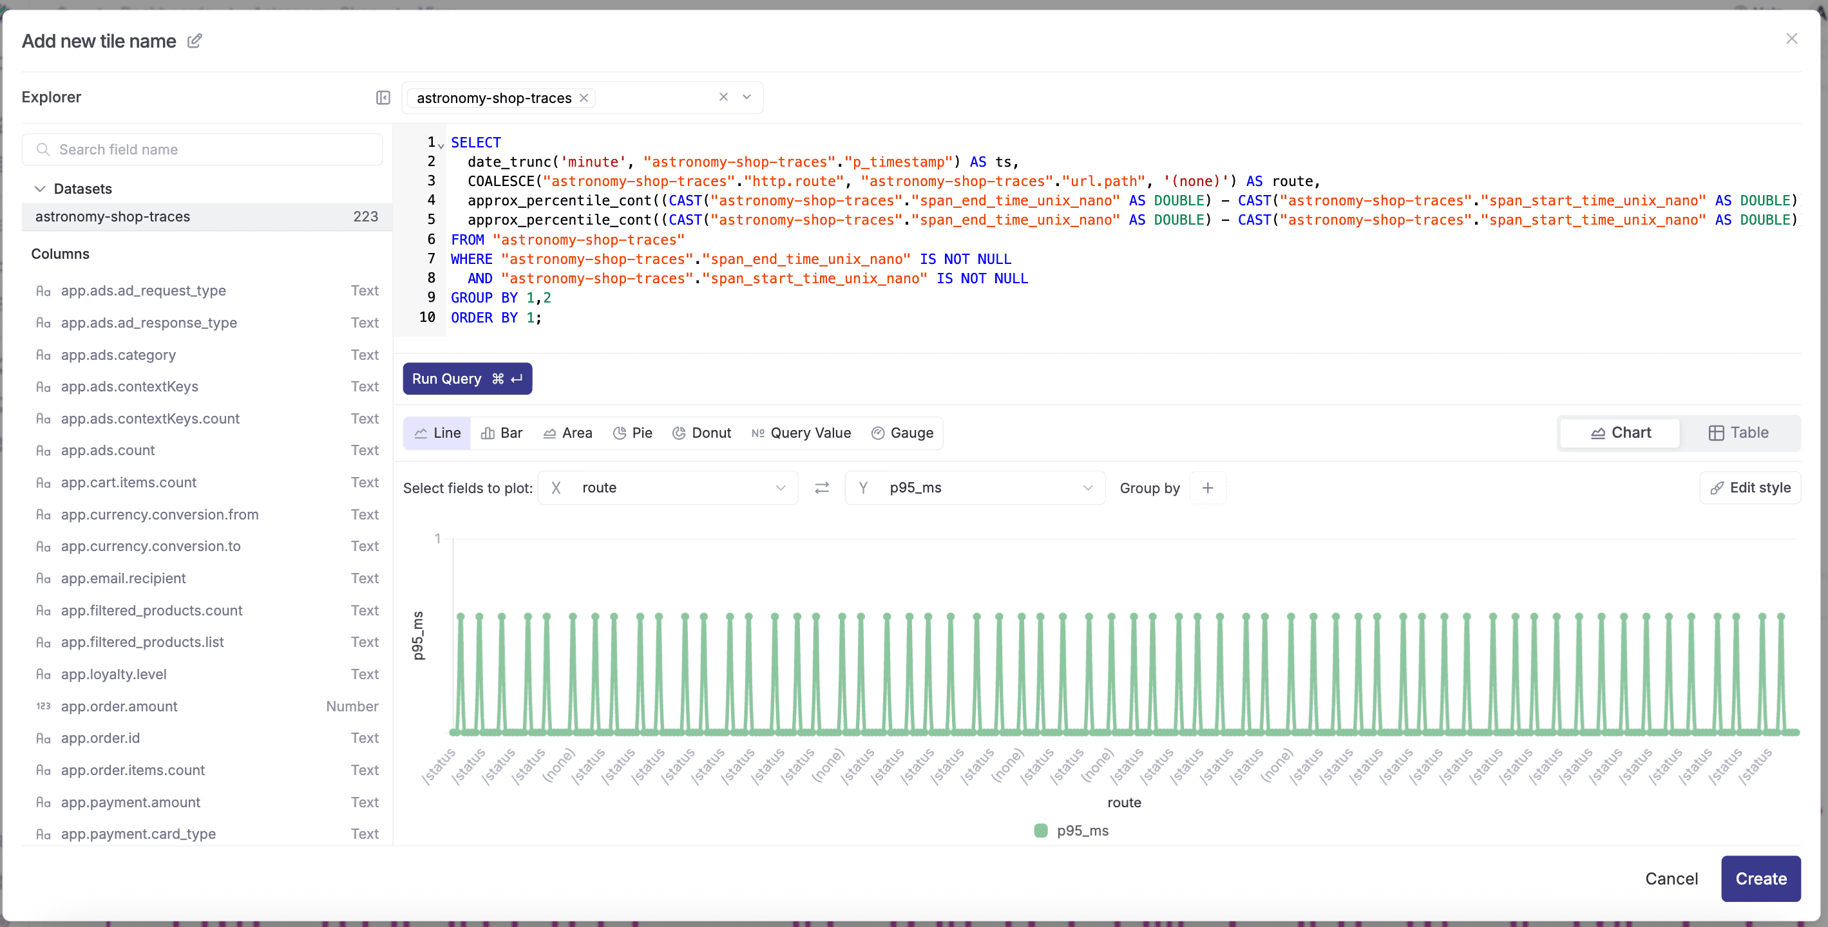Switch to Chart view

1620,433
